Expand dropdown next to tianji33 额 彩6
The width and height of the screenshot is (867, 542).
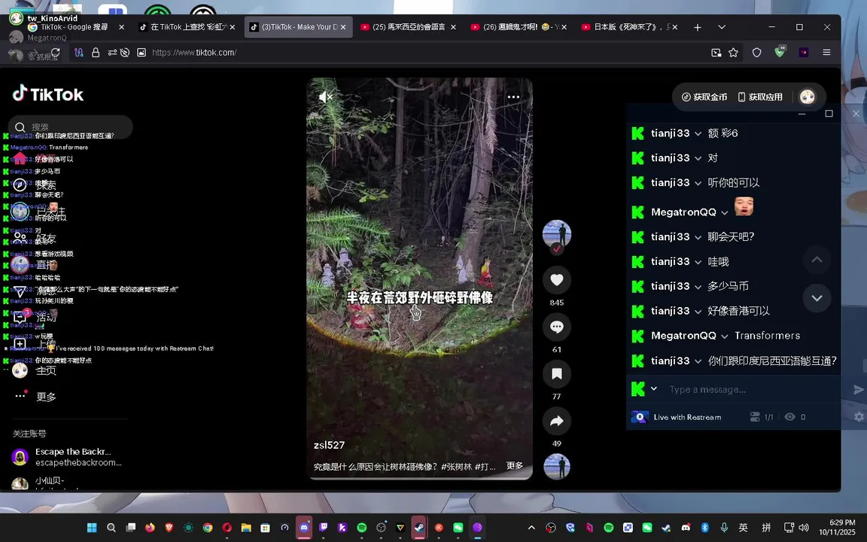[698, 134]
